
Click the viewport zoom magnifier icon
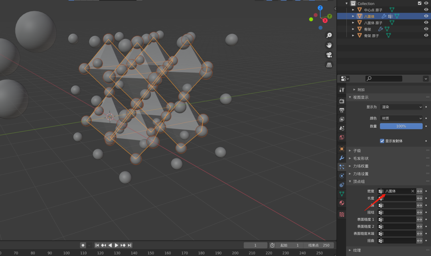pos(329,35)
